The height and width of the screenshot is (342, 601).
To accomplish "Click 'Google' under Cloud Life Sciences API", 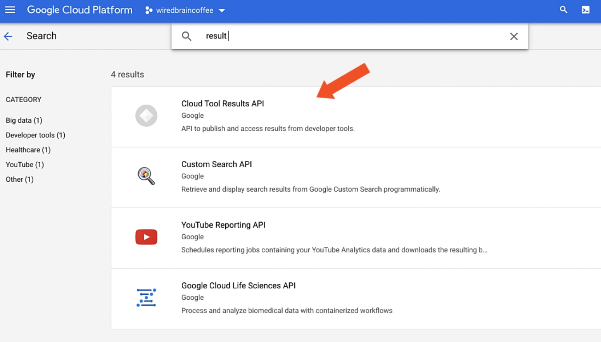I will point(192,297).
